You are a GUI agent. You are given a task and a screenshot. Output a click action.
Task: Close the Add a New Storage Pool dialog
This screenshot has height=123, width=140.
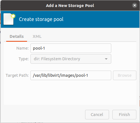[x=135, y=5]
